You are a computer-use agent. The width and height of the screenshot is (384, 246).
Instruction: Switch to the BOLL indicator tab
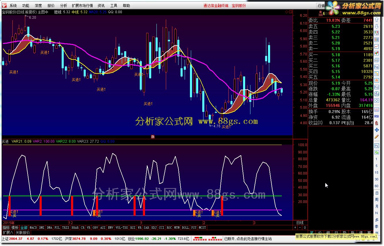[x=185, y=228]
